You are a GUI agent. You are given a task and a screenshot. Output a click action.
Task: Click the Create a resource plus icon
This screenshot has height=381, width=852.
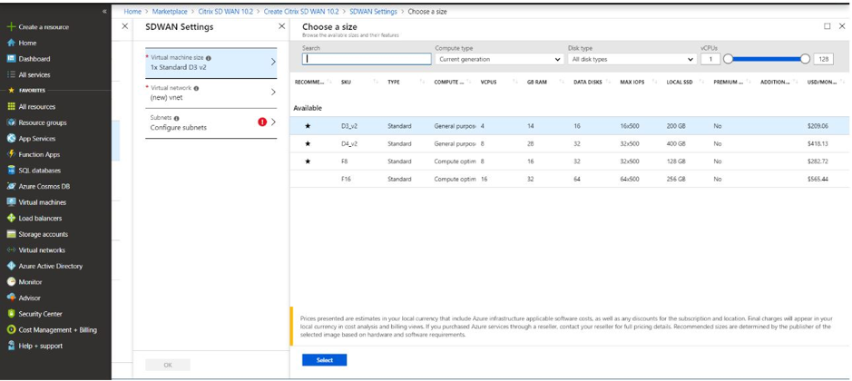11,26
